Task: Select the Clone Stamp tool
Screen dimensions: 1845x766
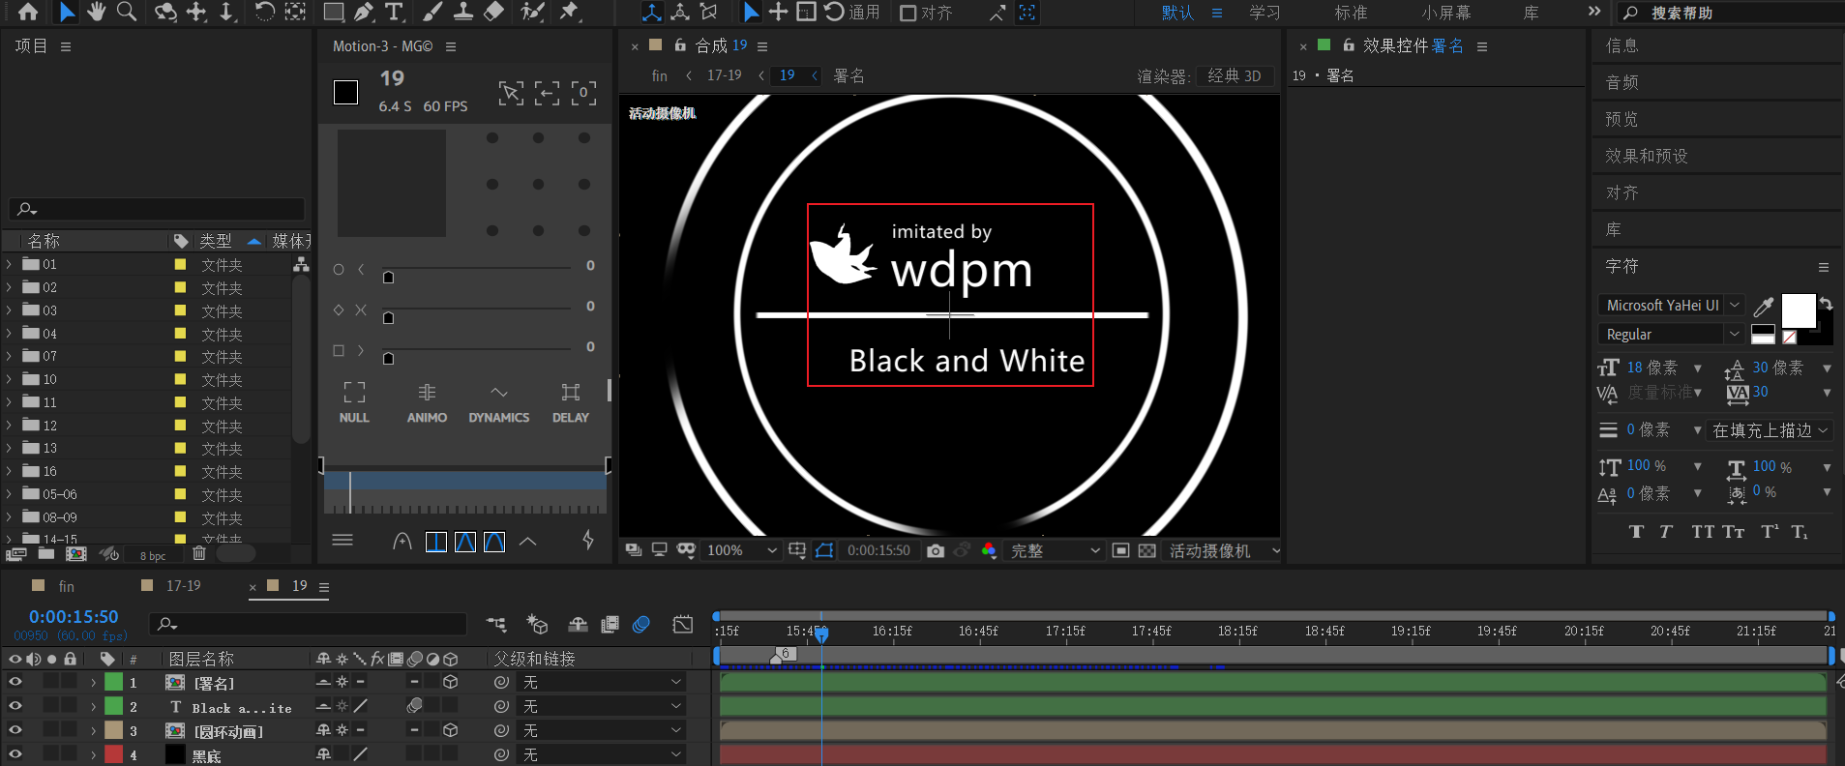Action: [x=463, y=12]
